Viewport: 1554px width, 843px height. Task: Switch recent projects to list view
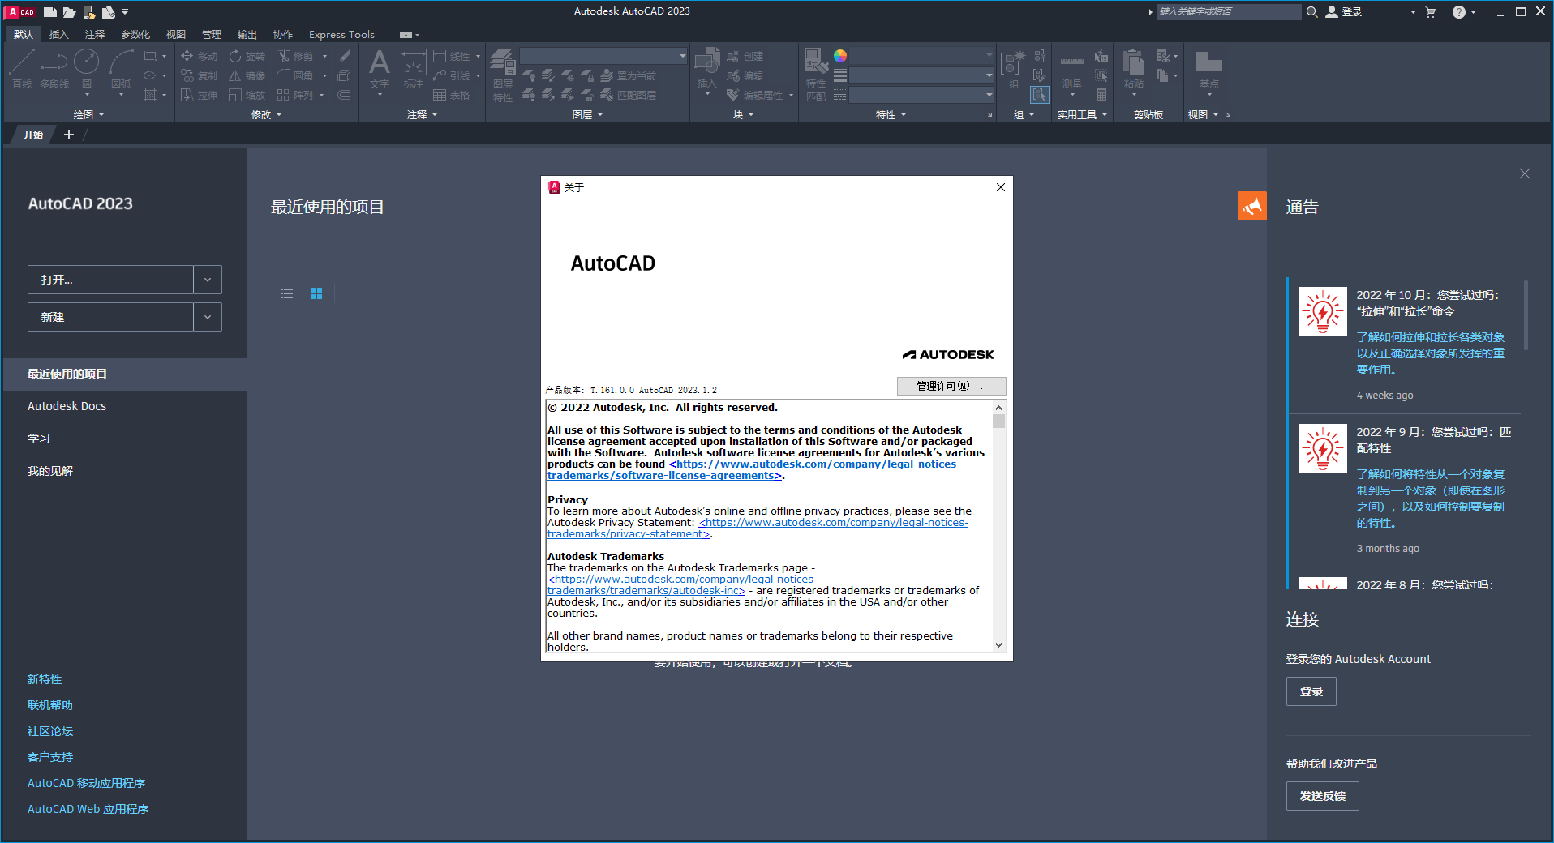pos(287,293)
